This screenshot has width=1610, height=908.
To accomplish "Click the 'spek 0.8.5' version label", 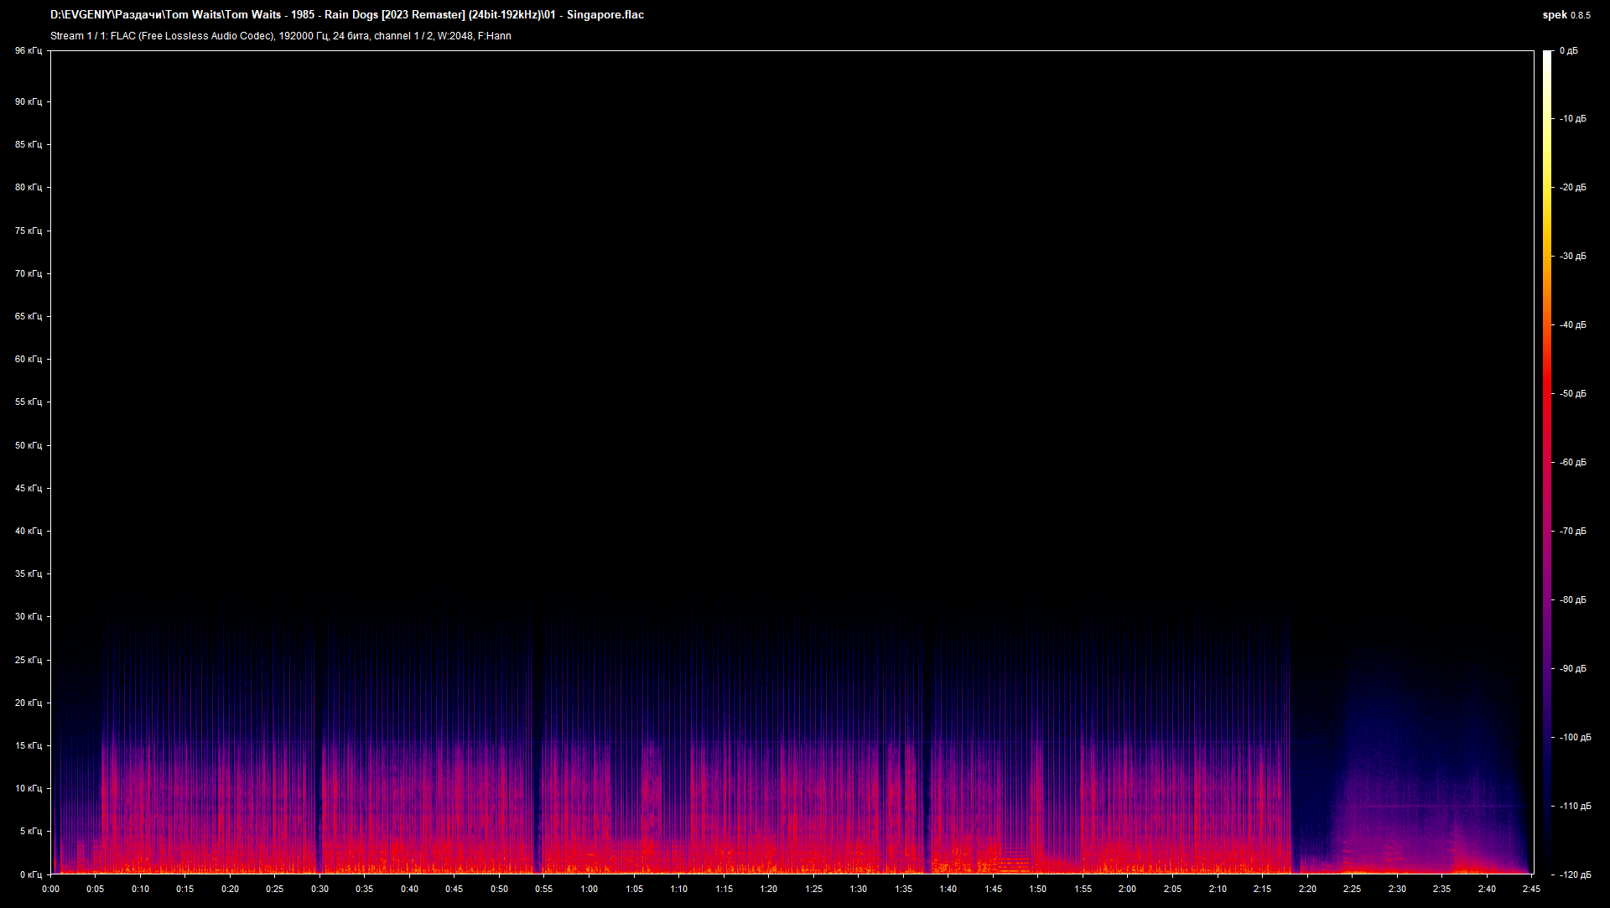I will point(1566,15).
